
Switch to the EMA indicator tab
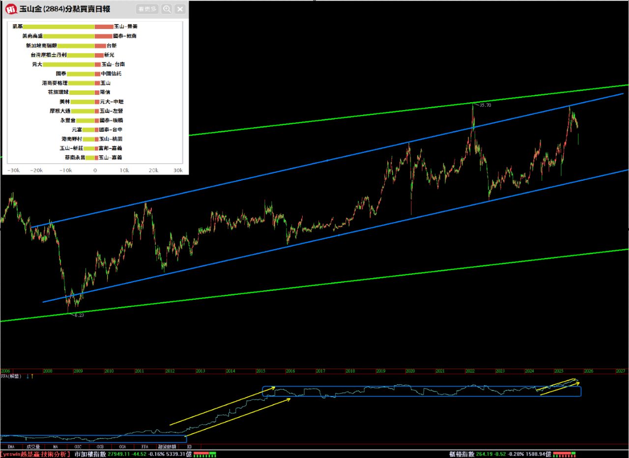click(x=10, y=447)
